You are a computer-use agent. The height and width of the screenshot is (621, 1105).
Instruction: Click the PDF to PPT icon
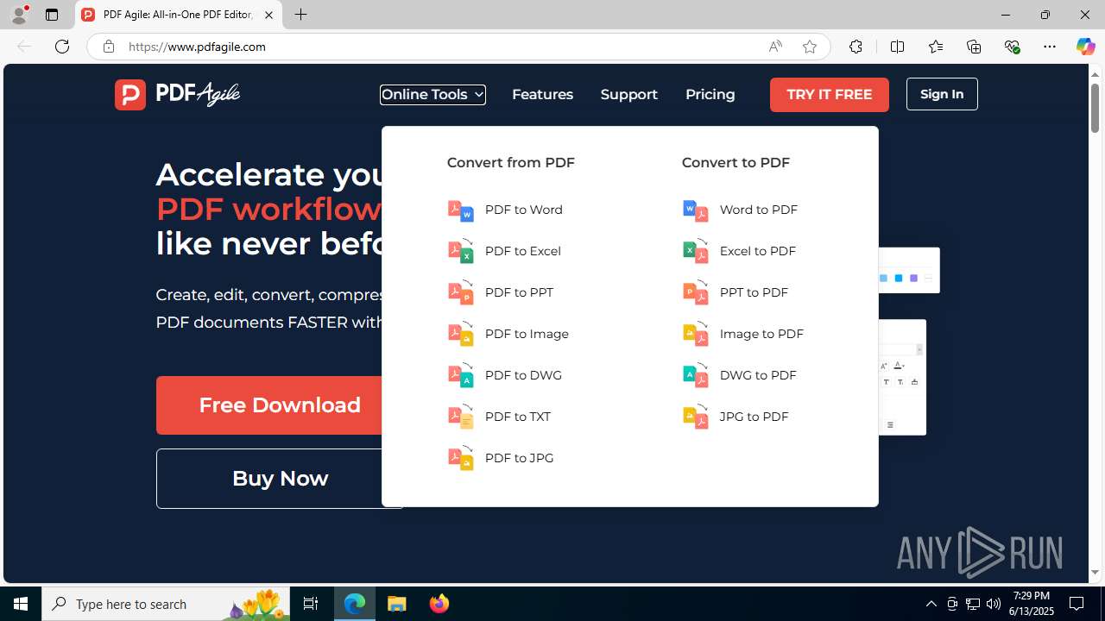click(x=461, y=292)
